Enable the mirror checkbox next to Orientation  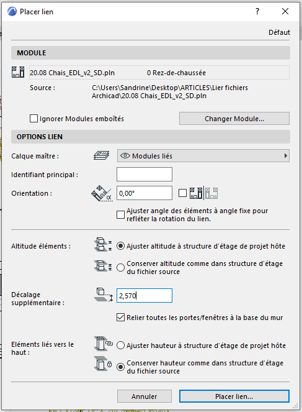pos(182,193)
